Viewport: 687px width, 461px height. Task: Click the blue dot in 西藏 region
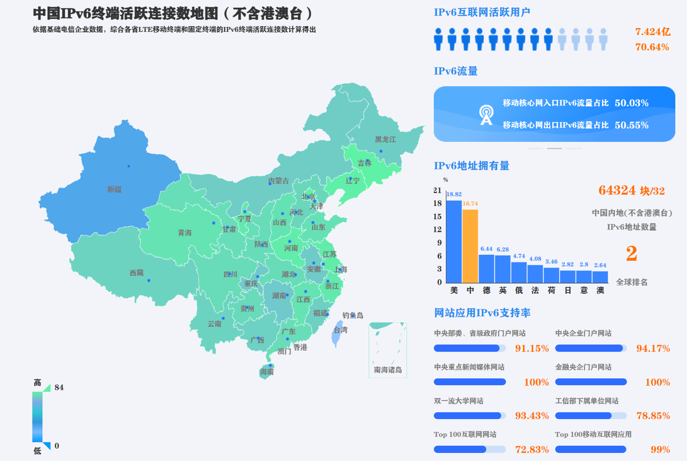pos(149,281)
